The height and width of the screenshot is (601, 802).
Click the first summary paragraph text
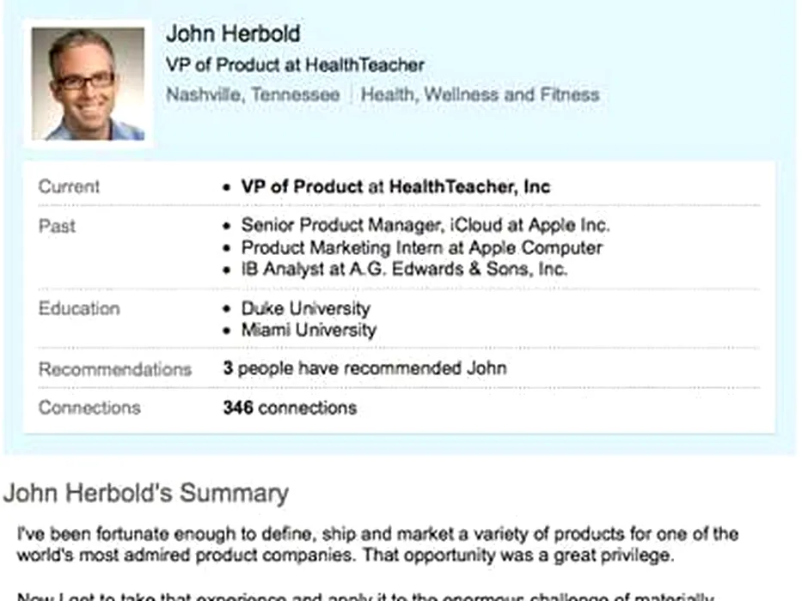[x=377, y=544]
